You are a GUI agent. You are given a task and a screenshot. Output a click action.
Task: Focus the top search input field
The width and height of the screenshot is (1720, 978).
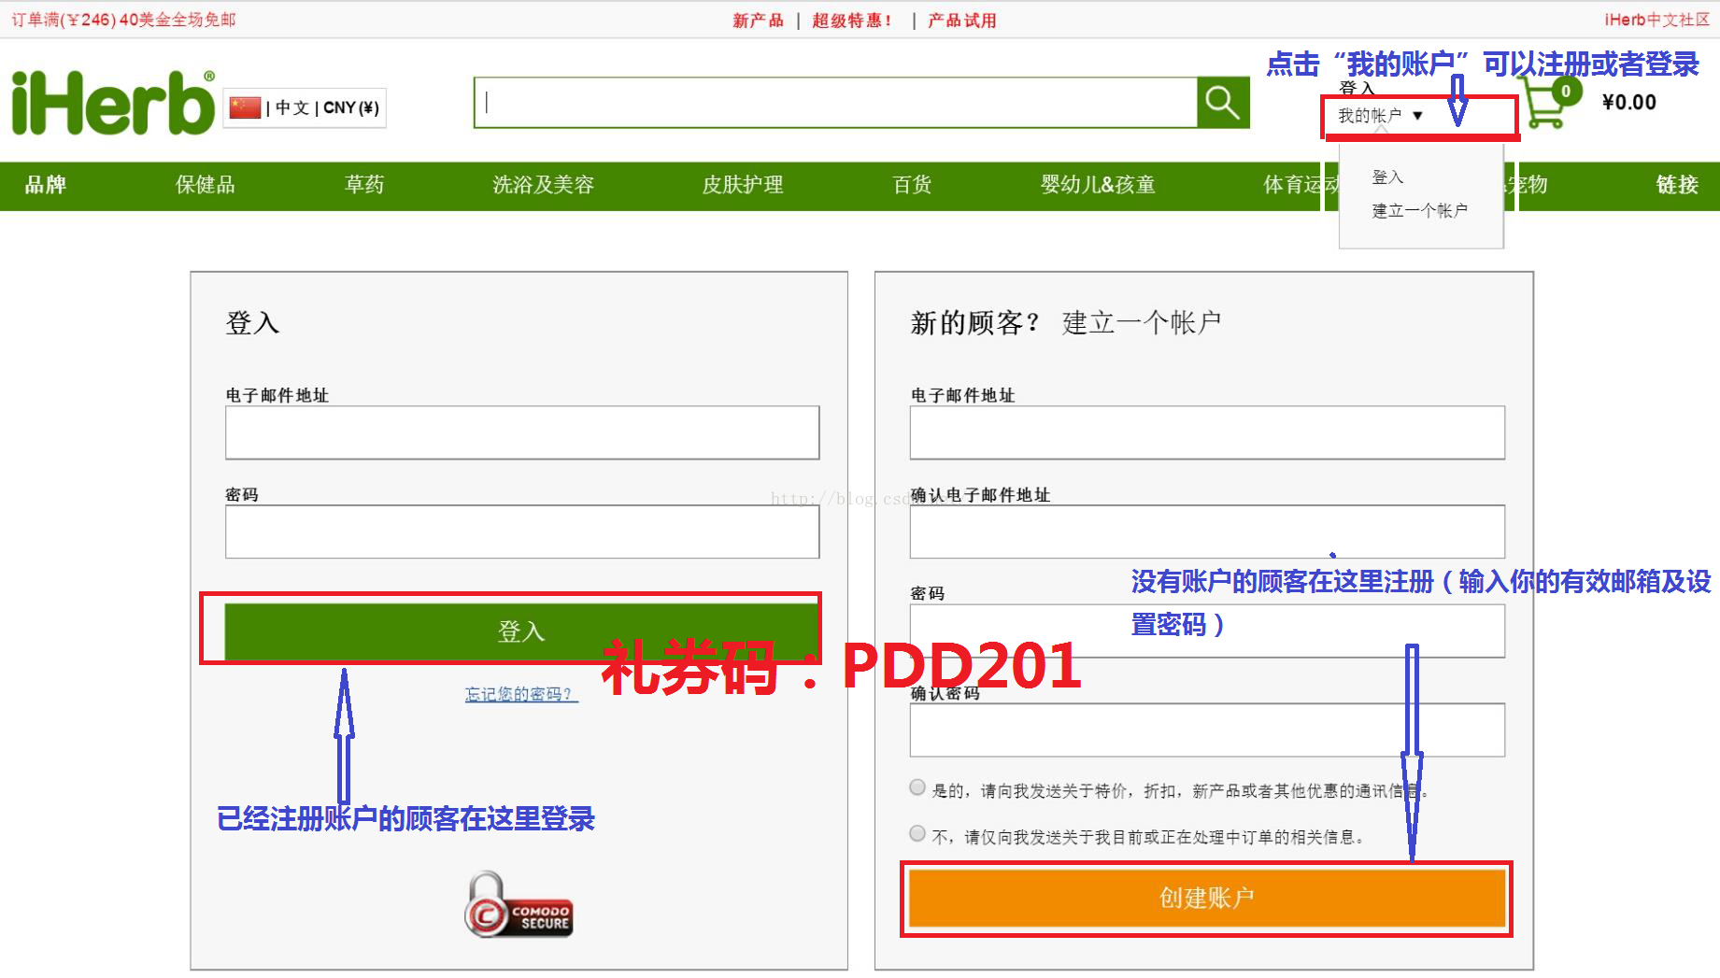(836, 103)
